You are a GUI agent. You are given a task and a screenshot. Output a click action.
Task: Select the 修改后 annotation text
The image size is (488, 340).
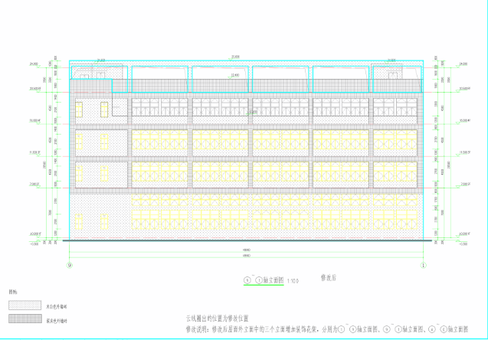329,277
